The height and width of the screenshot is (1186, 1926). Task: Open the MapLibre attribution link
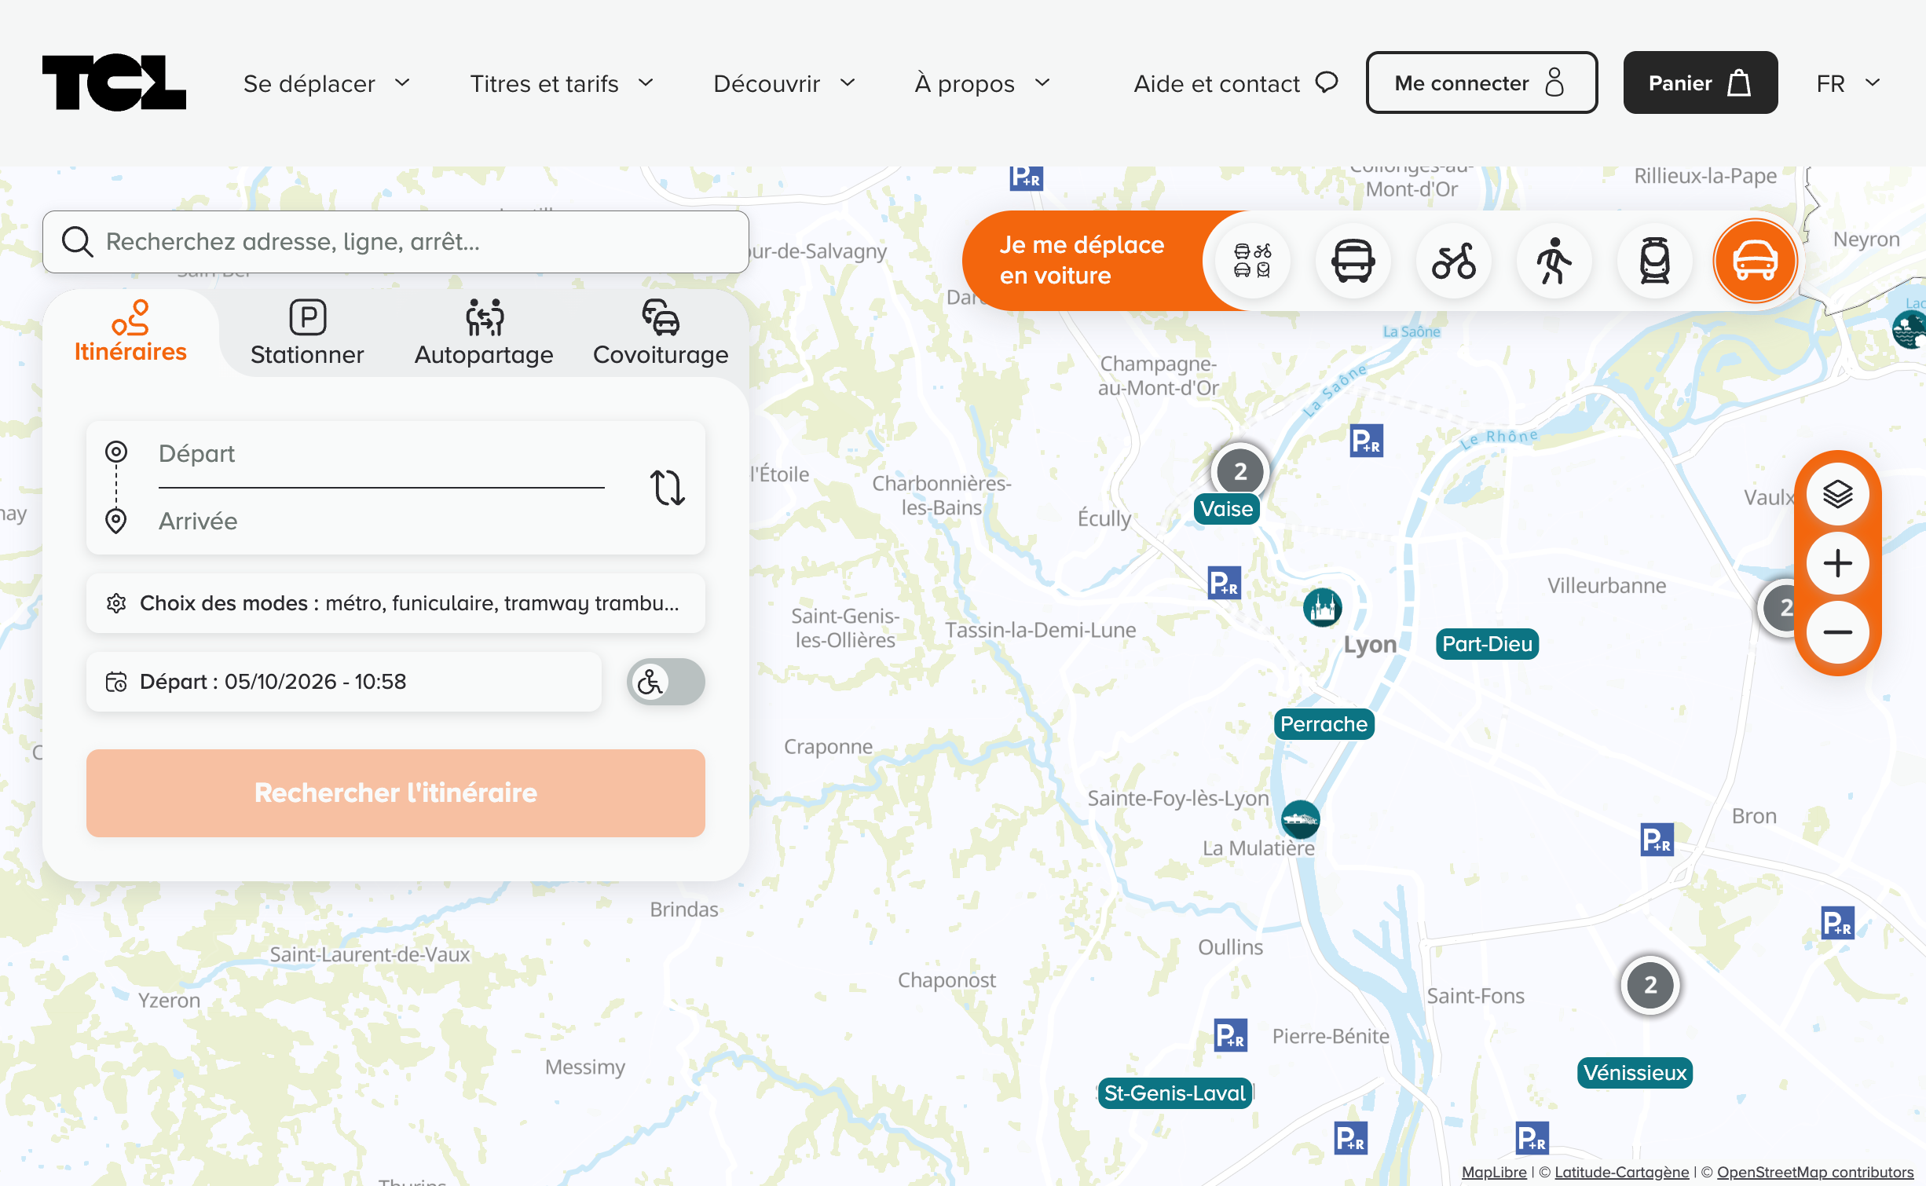coord(1493,1172)
